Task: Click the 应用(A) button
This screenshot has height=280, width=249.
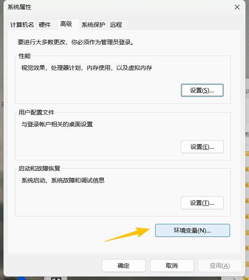Action: 220,265
